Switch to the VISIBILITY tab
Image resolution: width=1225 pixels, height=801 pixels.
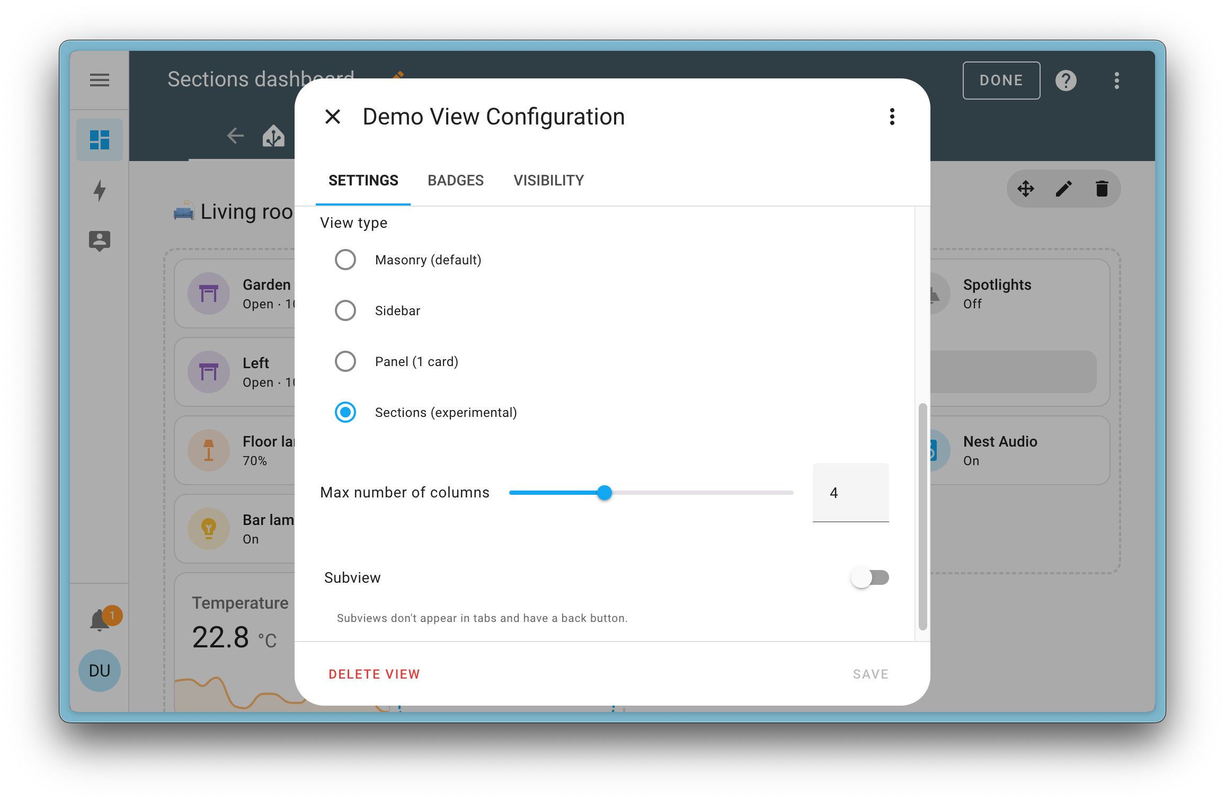[x=549, y=180]
